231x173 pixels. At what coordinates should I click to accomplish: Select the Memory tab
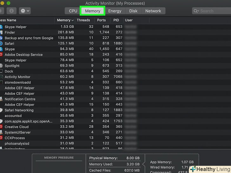93,11
